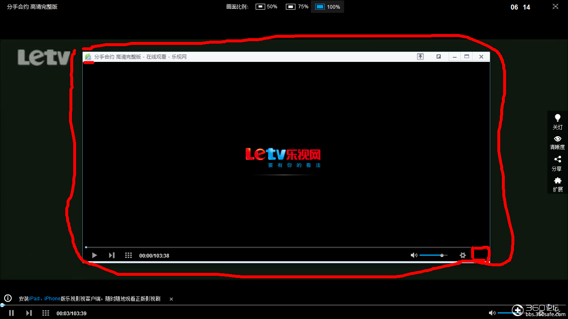Maximize the popup Letv window
The height and width of the screenshot is (319, 568).
(x=467, y=56)
